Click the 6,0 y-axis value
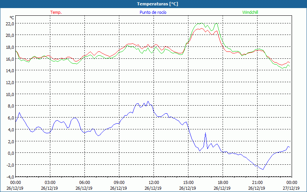The height and width of the screenshot is (192, 307). coord(11,118)
